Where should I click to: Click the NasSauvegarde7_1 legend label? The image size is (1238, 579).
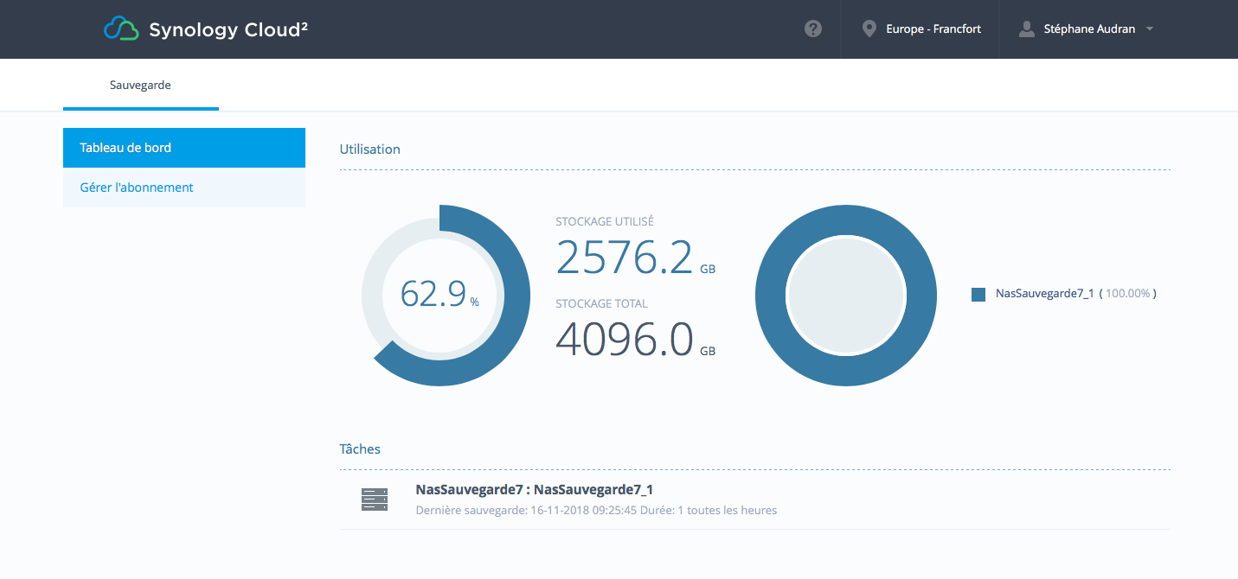(1044, 294)
